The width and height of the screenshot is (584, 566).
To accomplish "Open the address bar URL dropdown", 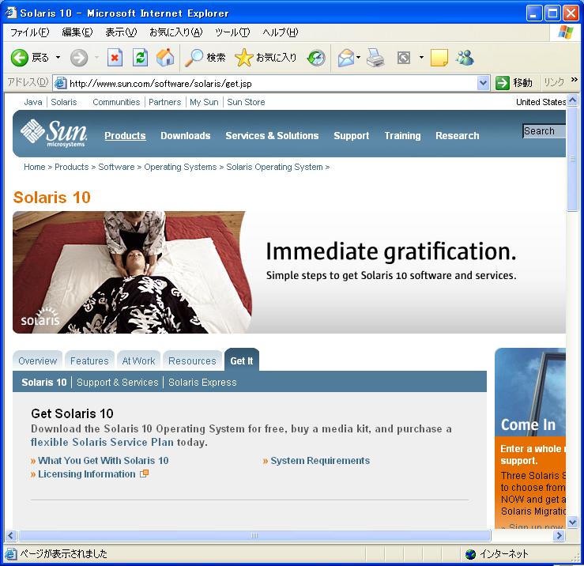I will point(483,83).
